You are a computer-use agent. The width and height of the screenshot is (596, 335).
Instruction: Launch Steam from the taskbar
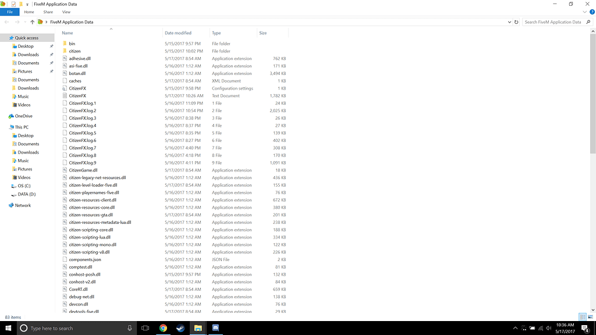(x=180, y=327)
